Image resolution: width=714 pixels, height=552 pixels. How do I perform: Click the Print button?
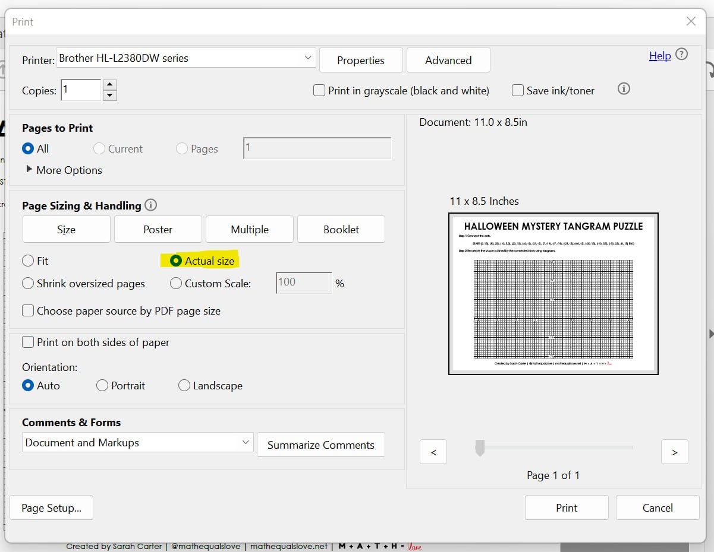tap(566, 508)
